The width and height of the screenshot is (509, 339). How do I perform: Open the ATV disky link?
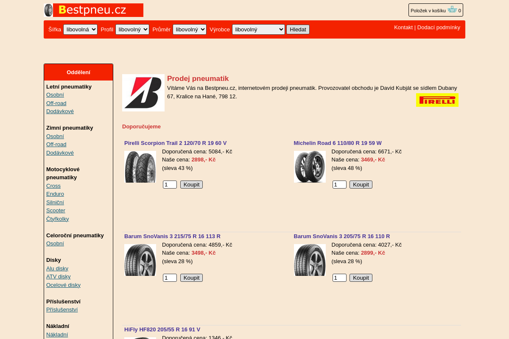click(x=59, y=276)
